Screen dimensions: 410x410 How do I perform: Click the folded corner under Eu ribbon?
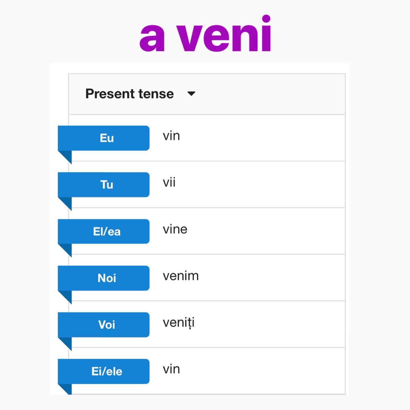(65, 157)
